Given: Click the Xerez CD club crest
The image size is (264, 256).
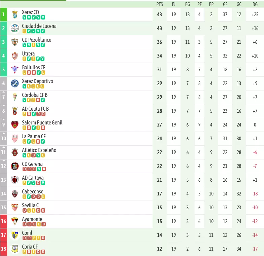Looking at the screenshot, I should (15, 14).
